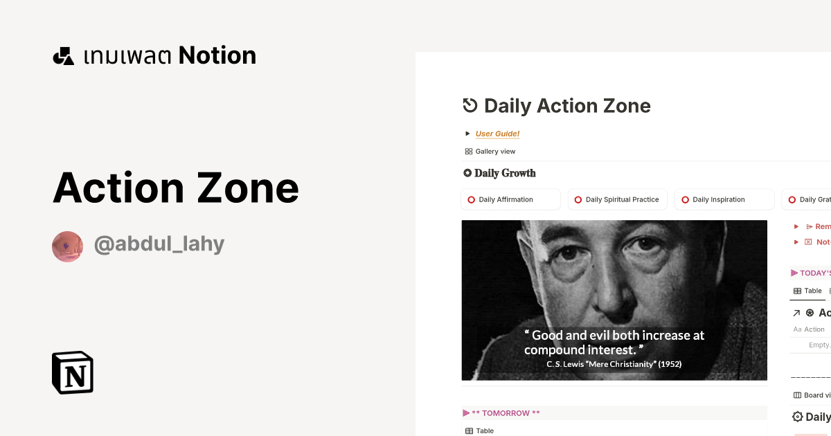The height and width of the screenshot is (436, 831).
Task: Click the wheel icon before Daily Growth
Action: tap(466, 172)
